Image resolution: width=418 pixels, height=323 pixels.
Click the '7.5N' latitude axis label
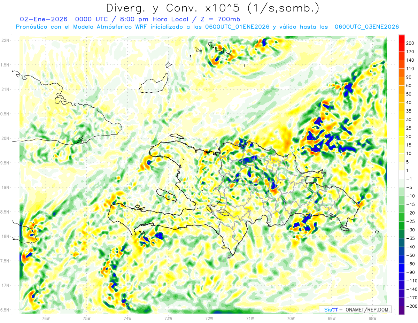coord(5,261)
